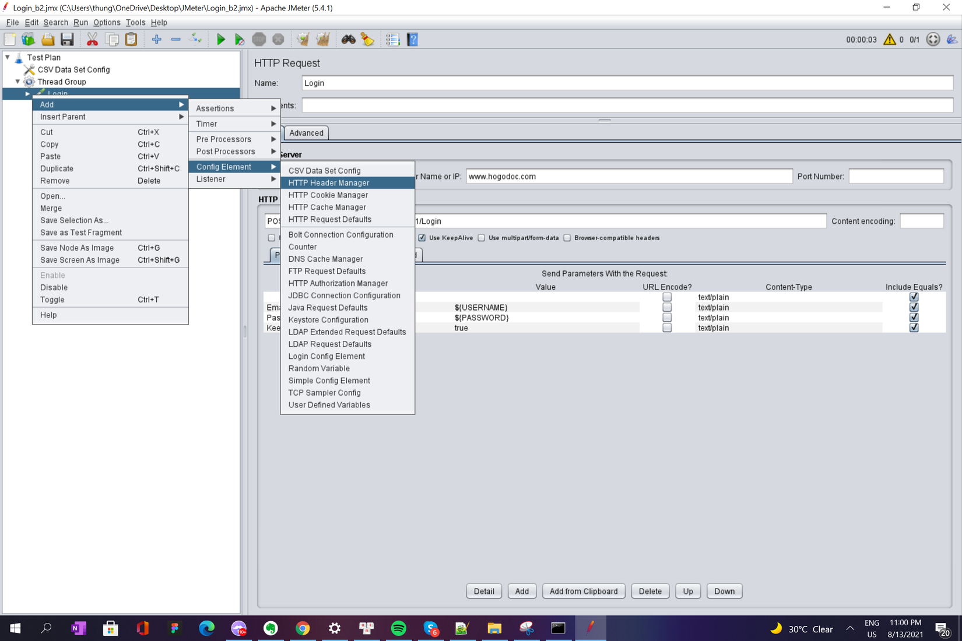The height and width of the screenshot is (641, 962).
Task: Click the Open folder icon
Action: (x=48, y=40)
